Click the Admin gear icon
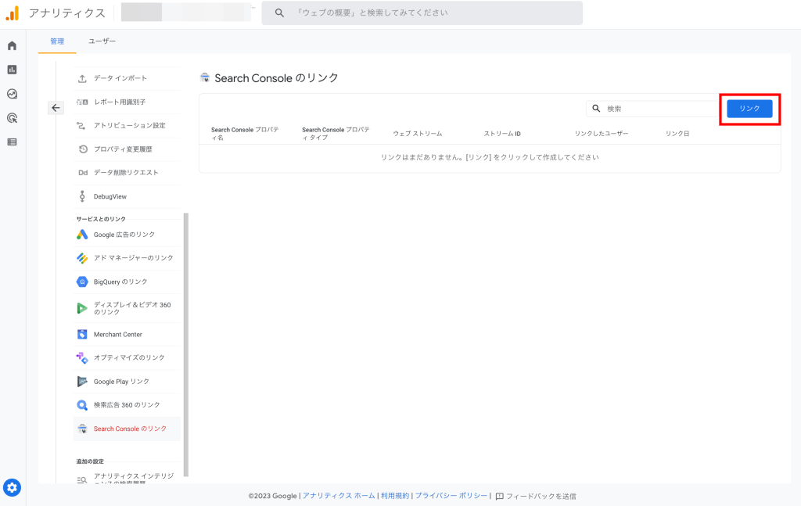The height and width of the screenshot is (506, 801). pyautogui.click(x=13, y=487)
